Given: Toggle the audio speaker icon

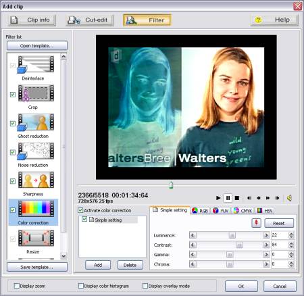Looking at the screenshot, I should (289, 198).
